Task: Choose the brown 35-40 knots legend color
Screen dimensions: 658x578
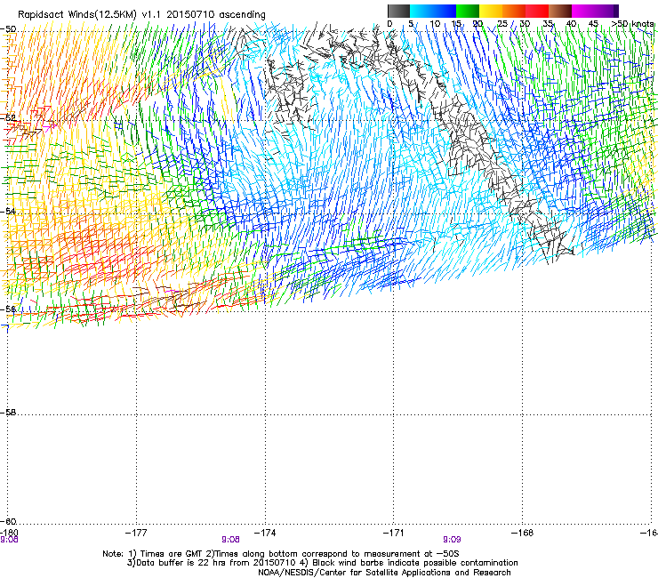Action: (x=560, y=11)
